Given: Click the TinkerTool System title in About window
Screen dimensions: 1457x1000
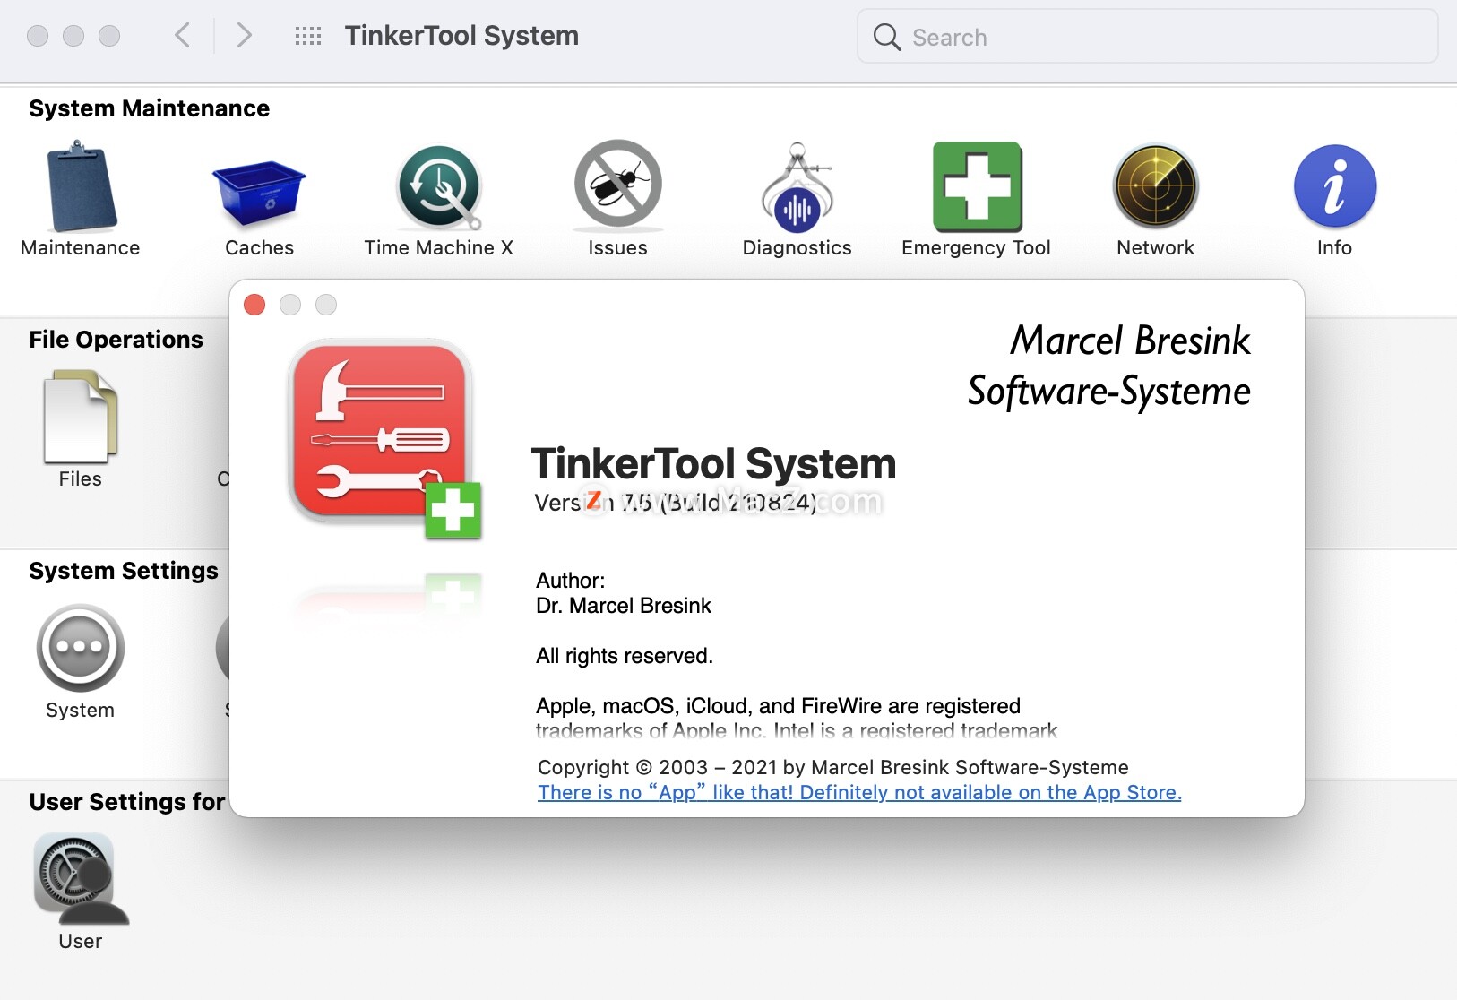Looking at the screenshot, I should pyautogui.click(x=714, y=464).
